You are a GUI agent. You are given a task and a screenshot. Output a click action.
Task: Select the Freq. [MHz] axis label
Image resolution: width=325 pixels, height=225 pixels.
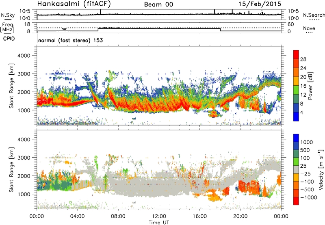[7, 27]
